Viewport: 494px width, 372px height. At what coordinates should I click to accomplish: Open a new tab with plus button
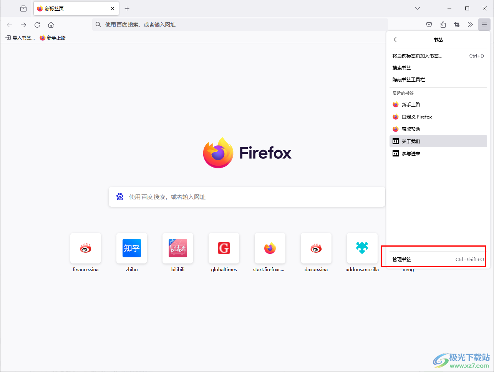127,8
